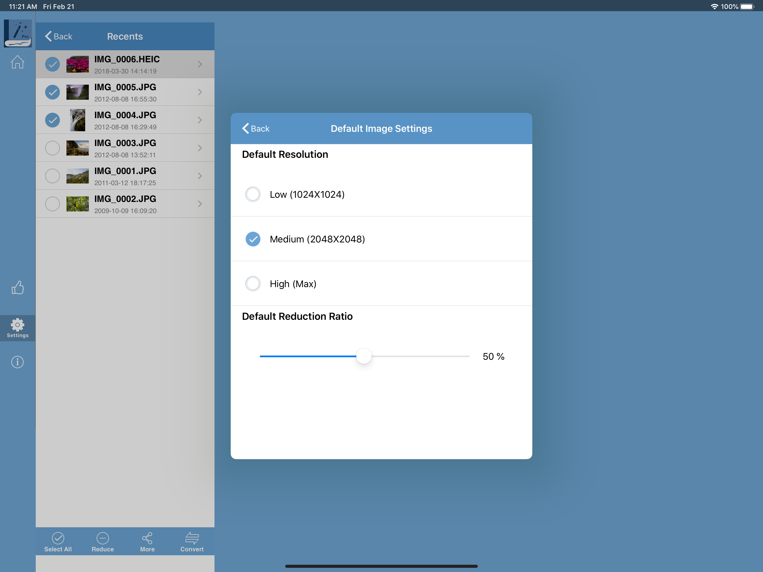Open the More share icon

pyautogui.click(x=147, y=538)
